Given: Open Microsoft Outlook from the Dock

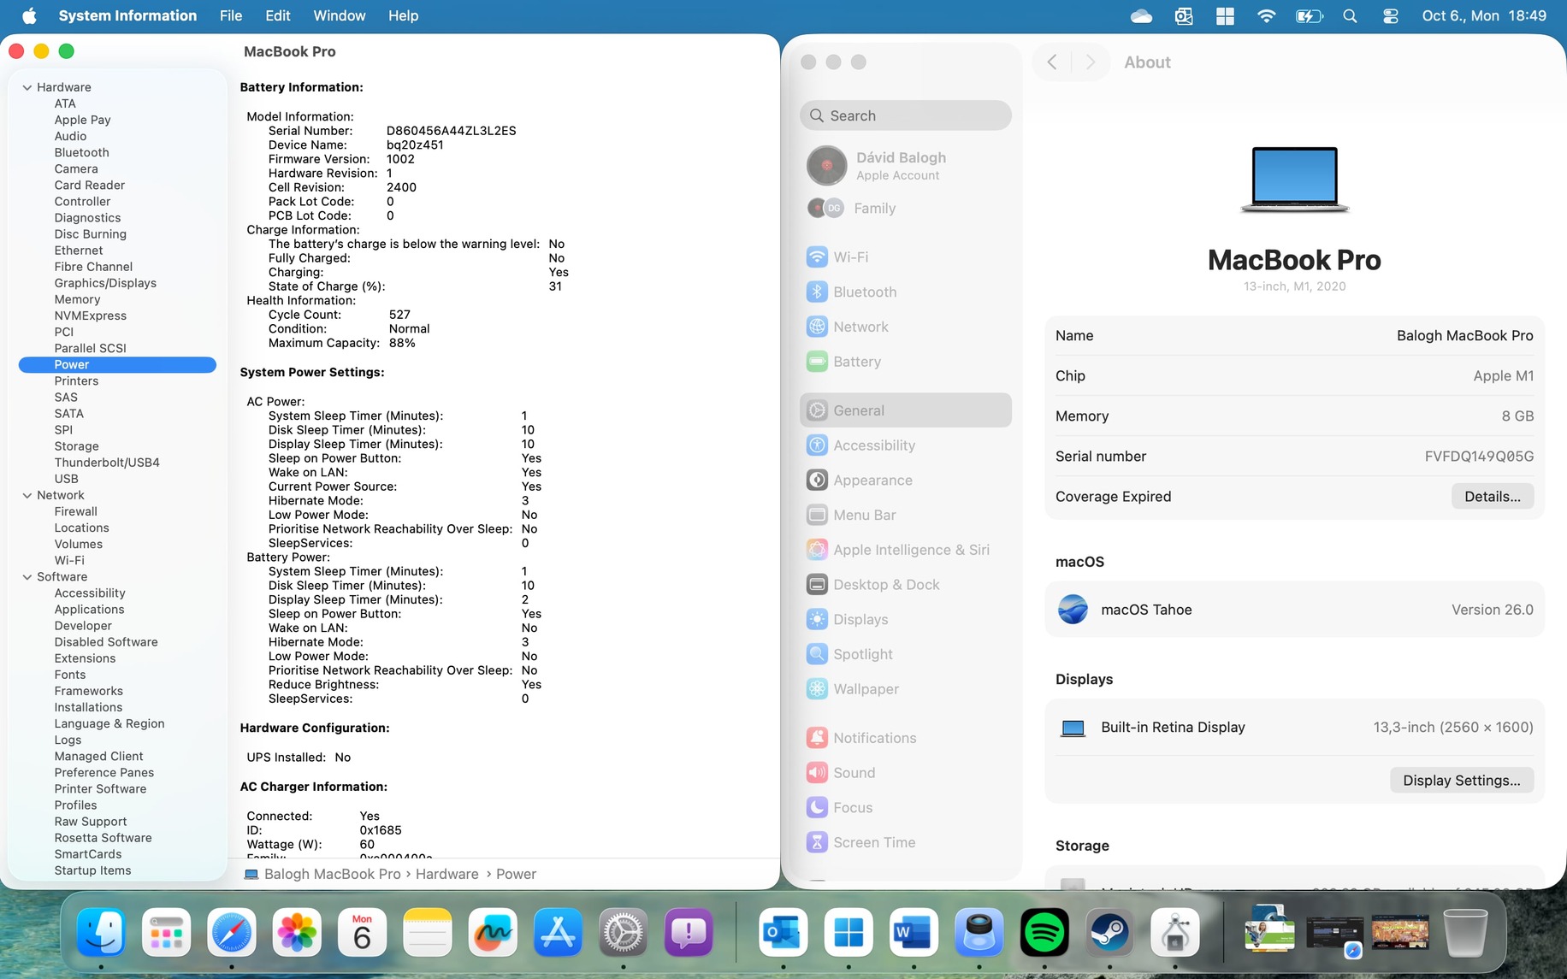Looking at the screenshot, I should tap(783, 932).
